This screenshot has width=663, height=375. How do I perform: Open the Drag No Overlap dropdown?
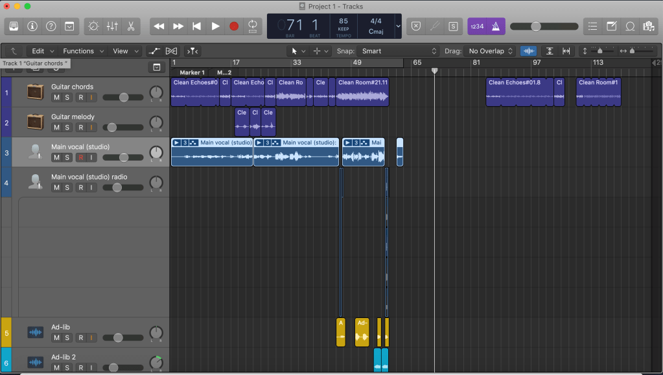(x=490, y=51)
